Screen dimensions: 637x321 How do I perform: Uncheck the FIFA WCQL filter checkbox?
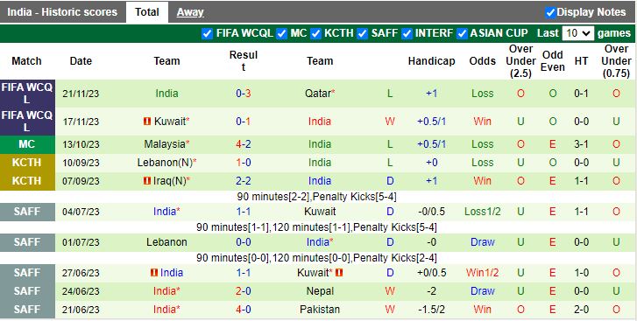(207, 33)
